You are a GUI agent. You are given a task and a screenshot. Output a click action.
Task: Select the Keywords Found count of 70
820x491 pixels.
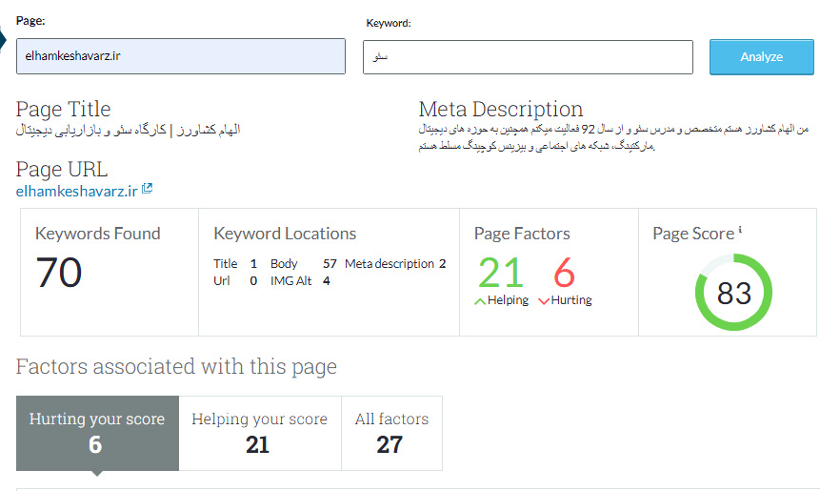(59, 273)
